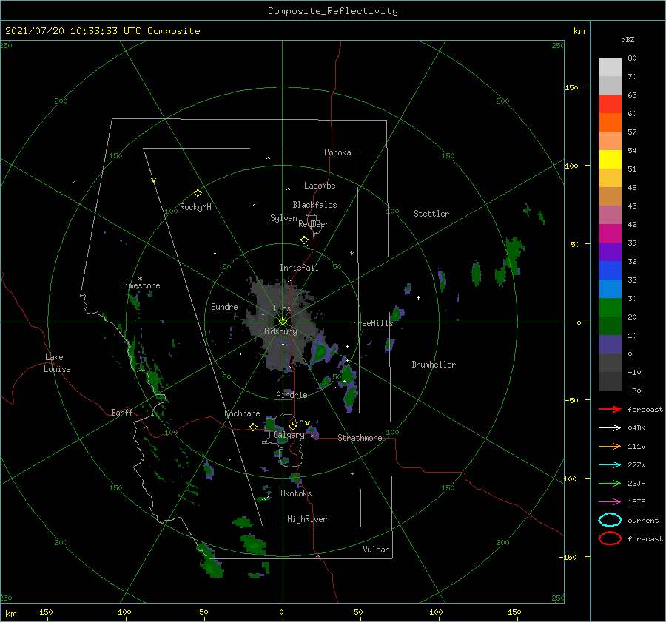666x622 pixels.
Task: Click the Cochrane town label
Action: click(242, 413)
